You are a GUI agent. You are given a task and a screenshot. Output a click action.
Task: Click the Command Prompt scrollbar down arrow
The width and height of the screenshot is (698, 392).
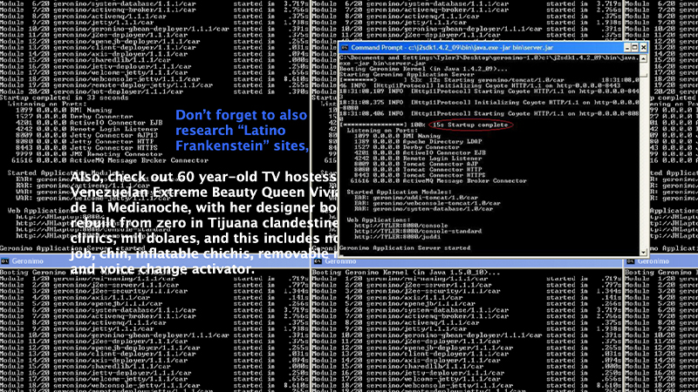click(644, 252)
